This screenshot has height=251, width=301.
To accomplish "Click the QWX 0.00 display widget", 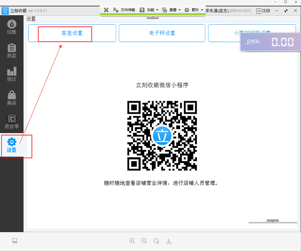I will 271,42.
